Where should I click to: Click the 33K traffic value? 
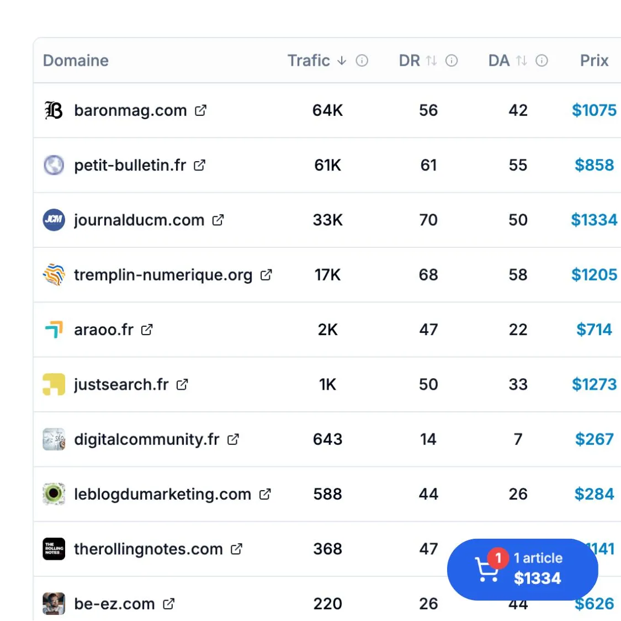[x=327, y=220]
